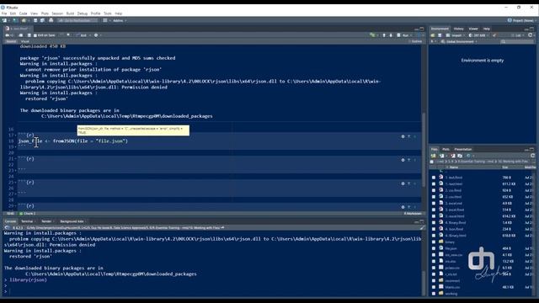Refresh file listing icon in Files pane

pyautogui.click(x=532, y=156)
